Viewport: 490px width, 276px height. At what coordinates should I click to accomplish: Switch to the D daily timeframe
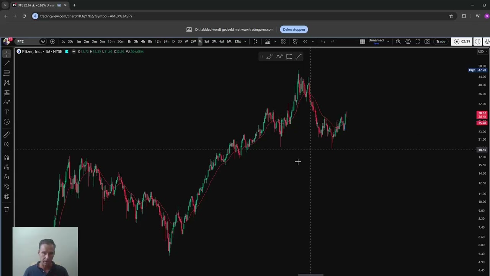coord(173,41)
